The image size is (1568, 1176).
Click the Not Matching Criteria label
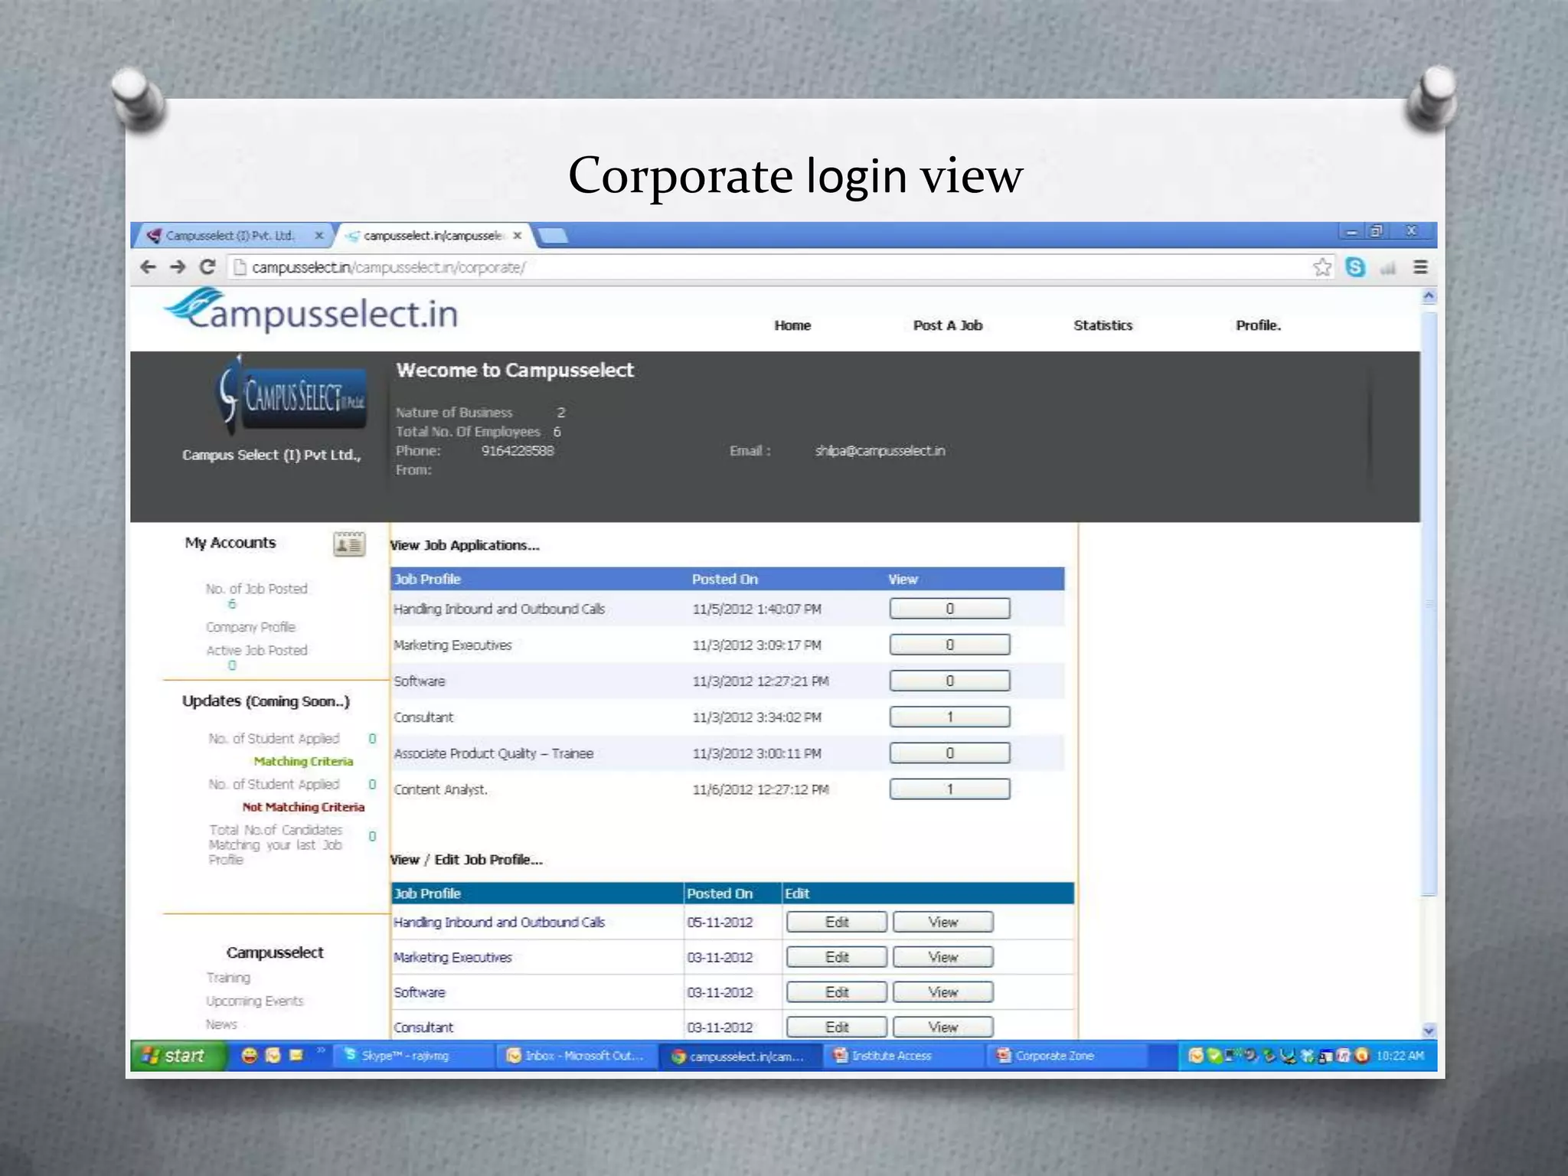pyautogui.click(x=303, y=807)
